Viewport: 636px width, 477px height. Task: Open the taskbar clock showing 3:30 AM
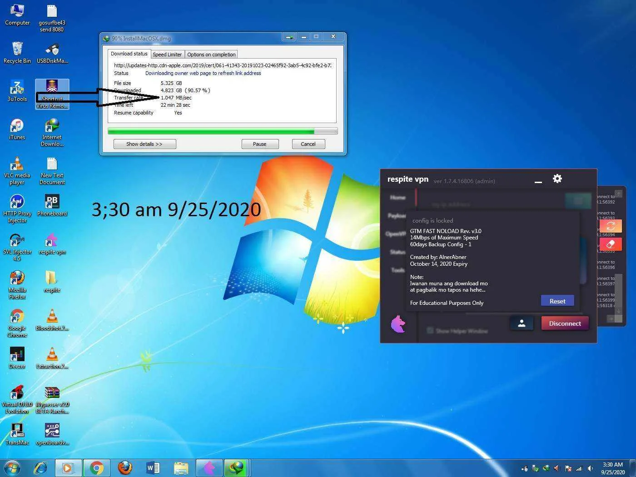612,468
